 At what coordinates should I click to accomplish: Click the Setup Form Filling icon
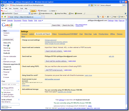(56, 13)
